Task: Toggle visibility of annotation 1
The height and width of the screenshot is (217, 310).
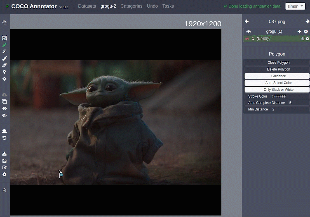Action: 247,39
